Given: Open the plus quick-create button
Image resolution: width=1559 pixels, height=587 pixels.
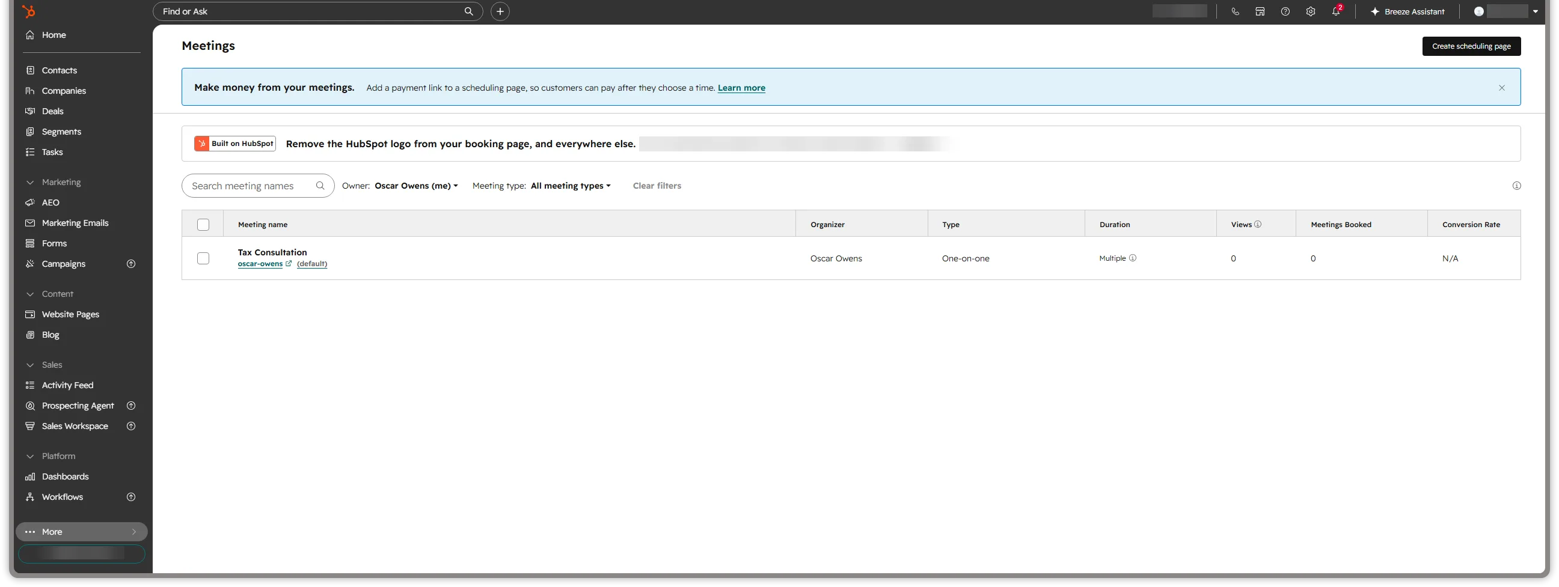Looking at the screenshot, I should (500, 11).
